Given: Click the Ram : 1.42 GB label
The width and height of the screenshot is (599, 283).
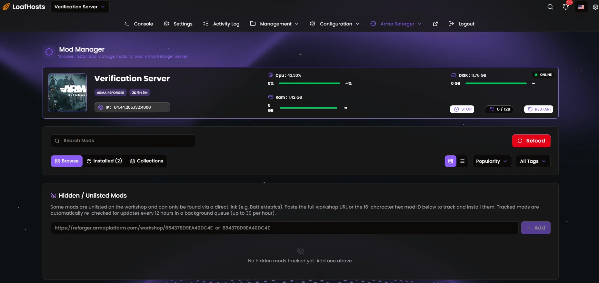Looking at the screenshot, I should [289, 97].
